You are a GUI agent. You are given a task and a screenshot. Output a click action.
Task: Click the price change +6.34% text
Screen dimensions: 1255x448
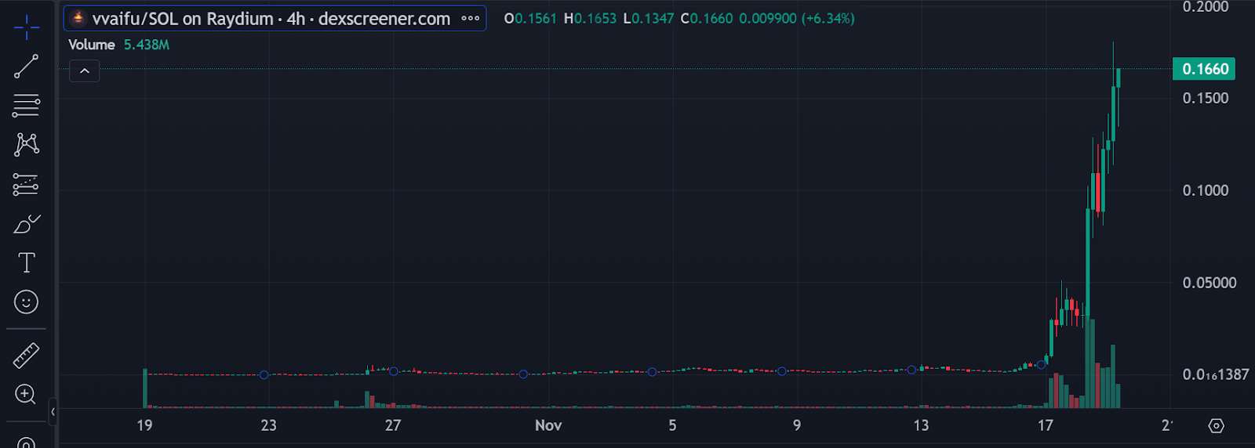tap(828, 18)
